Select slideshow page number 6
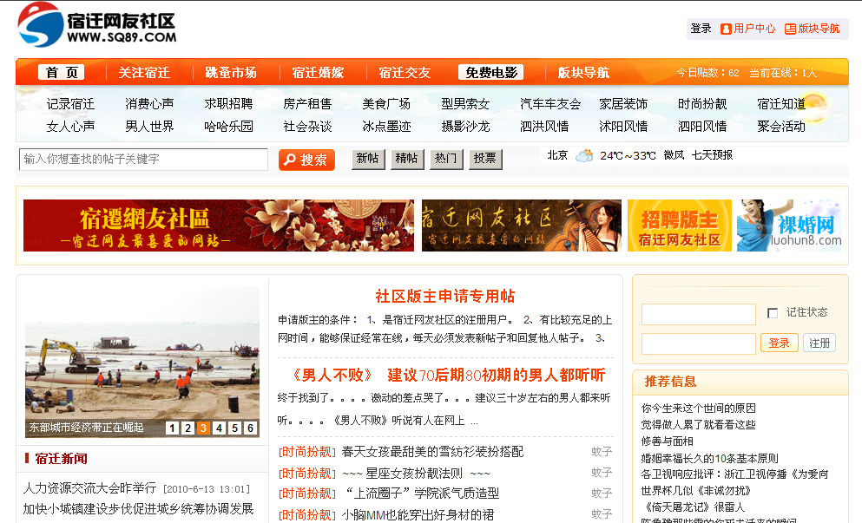Viewport: 862px width, 523px height. click(250, 428)
